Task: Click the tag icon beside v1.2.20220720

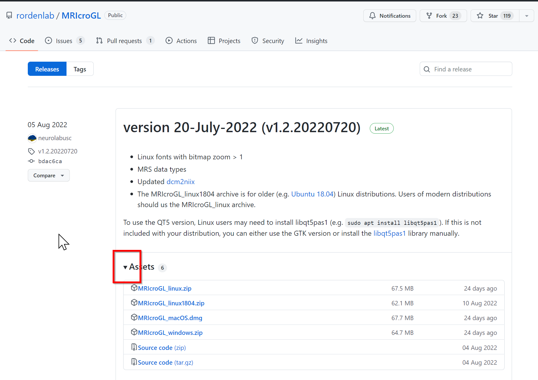Action: 31,151
